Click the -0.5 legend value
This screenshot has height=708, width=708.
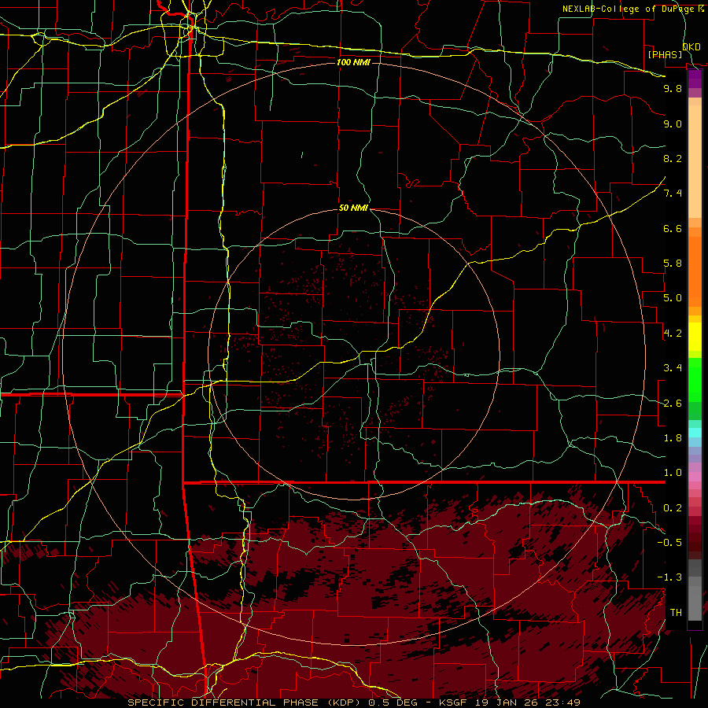669,543
